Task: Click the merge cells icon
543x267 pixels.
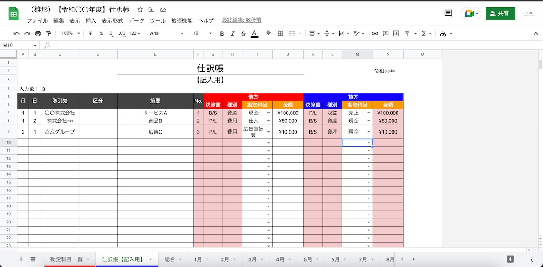Action: pyautogui.click(x=292, y=33)
